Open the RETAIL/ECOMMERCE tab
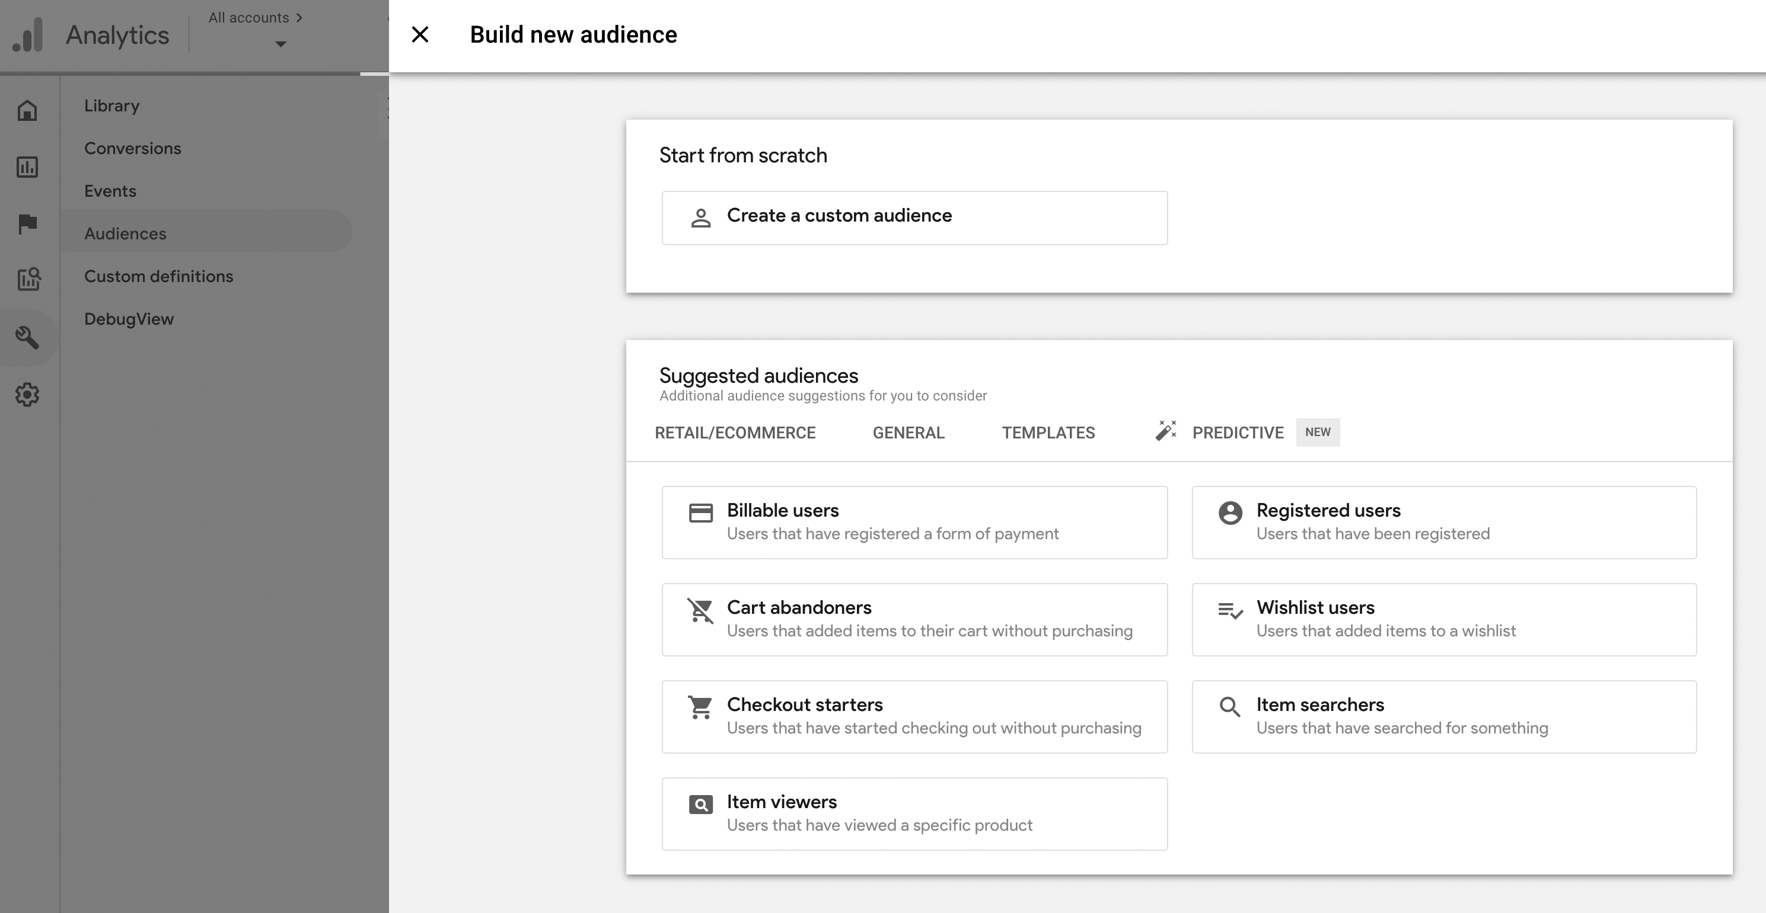Viewport: 1766px width, 913px height. coord(735,433)
